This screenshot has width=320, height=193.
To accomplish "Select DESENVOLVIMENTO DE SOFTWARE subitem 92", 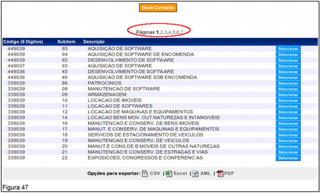I will (288, 61).
